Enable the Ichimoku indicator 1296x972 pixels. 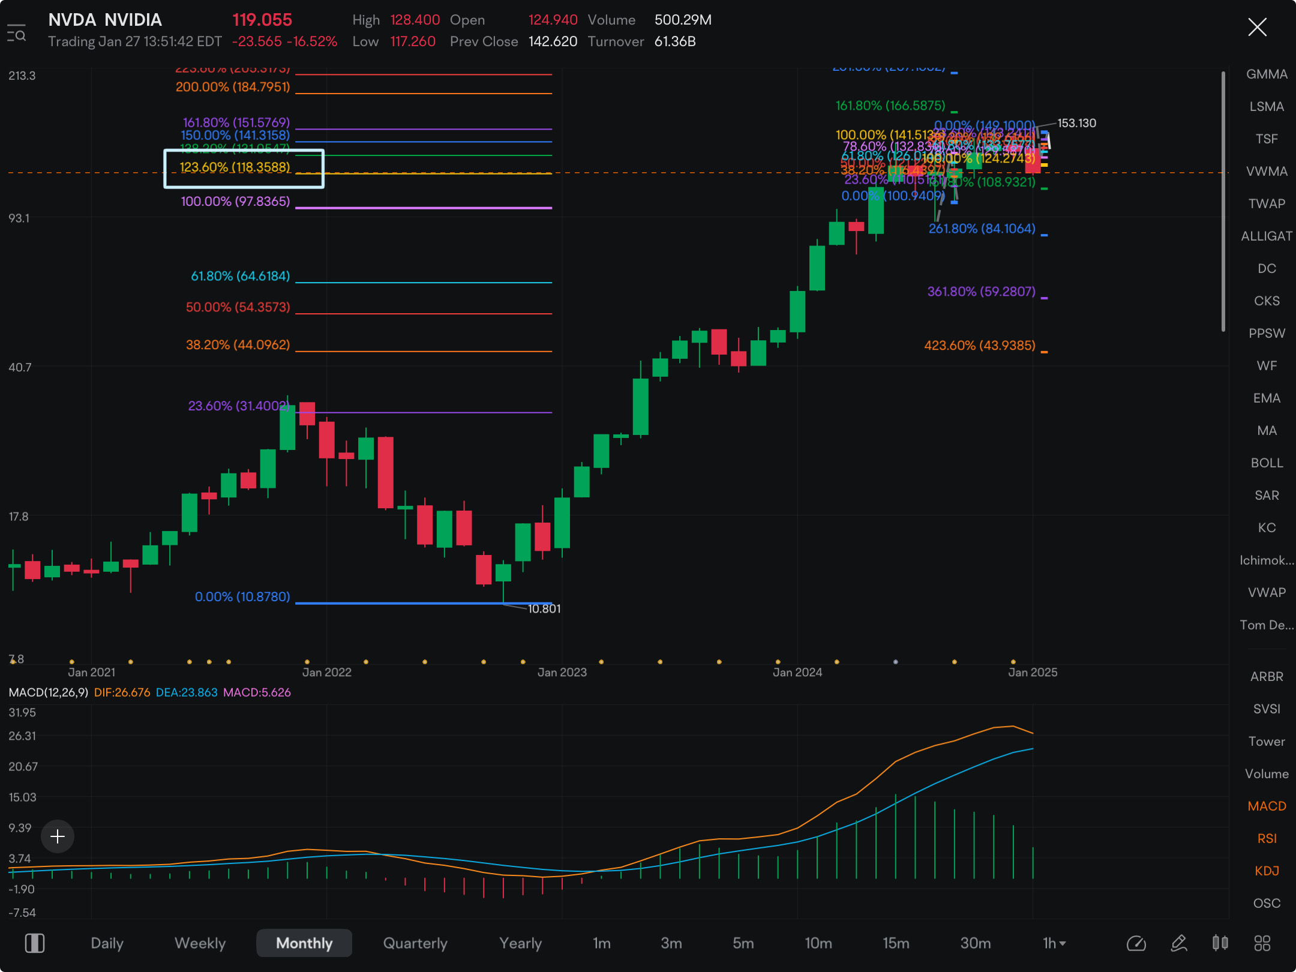point(1267,560)
